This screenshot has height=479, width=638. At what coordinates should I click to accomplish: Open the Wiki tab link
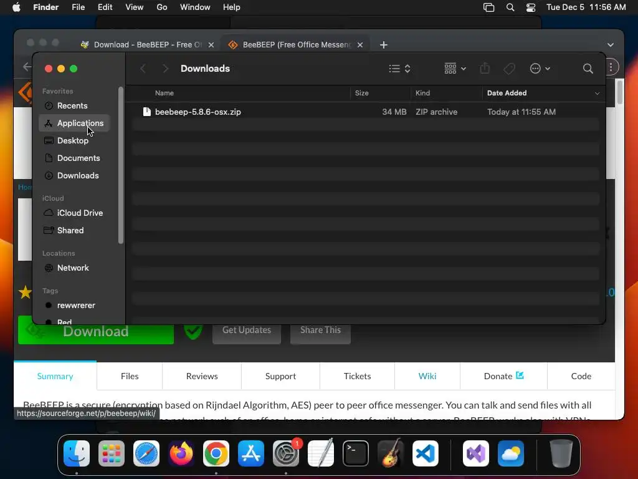pyautogui.click(x=427, y=376)
